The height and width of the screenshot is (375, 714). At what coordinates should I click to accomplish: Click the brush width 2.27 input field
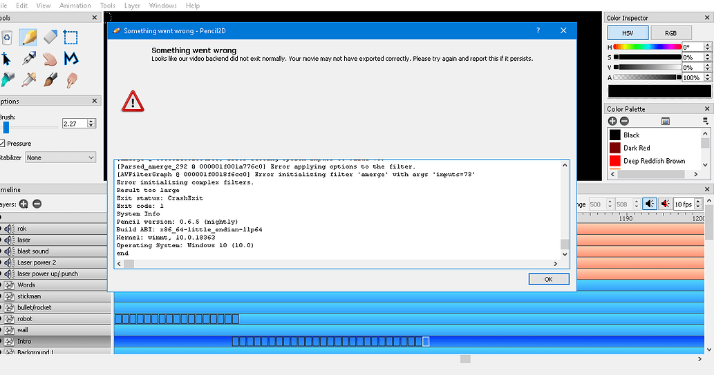coord(75,124)
